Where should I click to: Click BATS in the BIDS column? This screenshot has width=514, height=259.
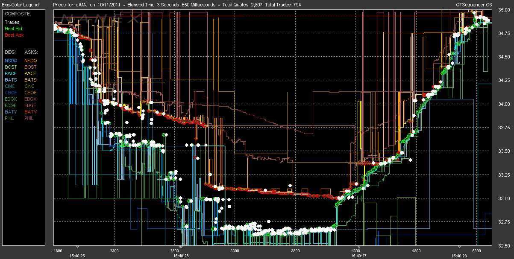tap(11, 80)
